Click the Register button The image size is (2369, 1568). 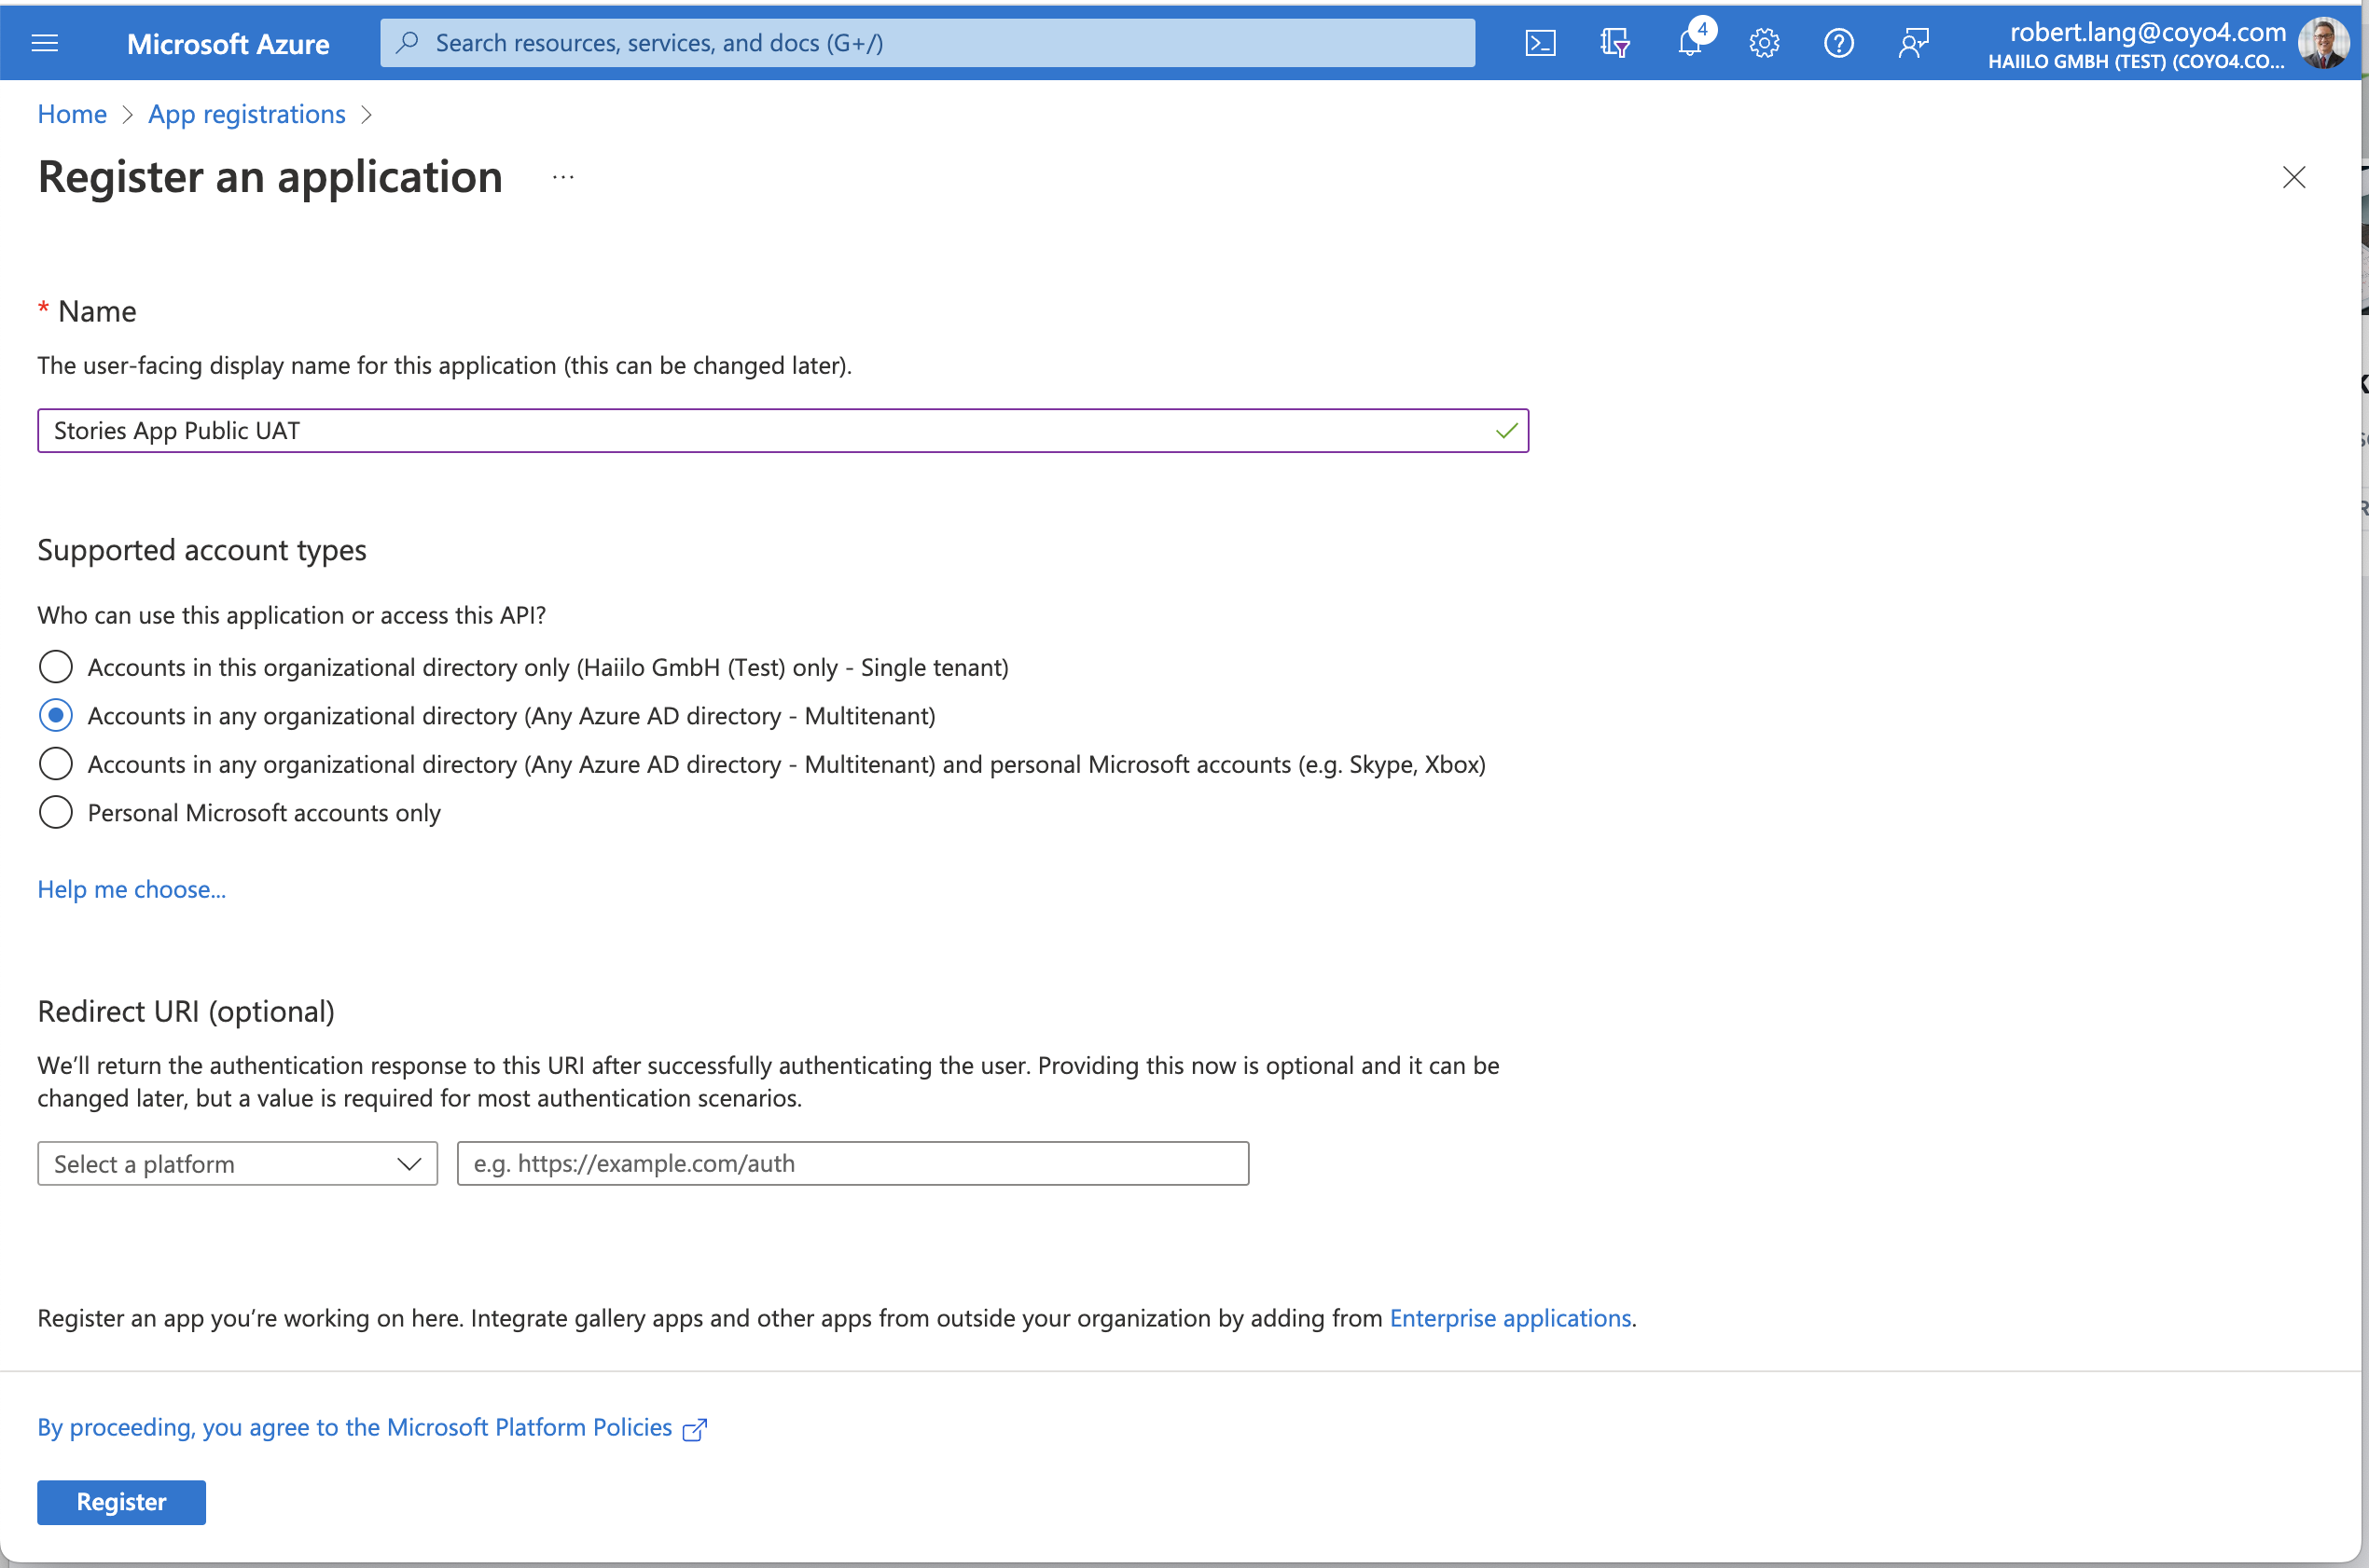[122, 1502]
